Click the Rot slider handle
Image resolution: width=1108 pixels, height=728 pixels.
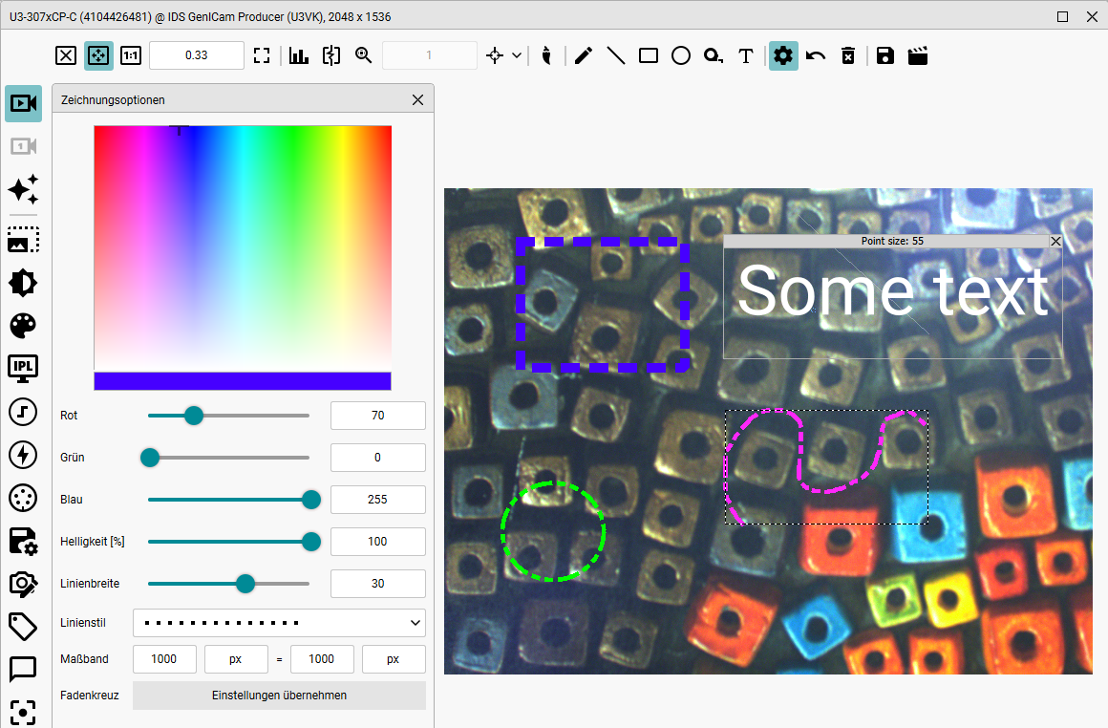pyautogui.click(x=194, y=416)
